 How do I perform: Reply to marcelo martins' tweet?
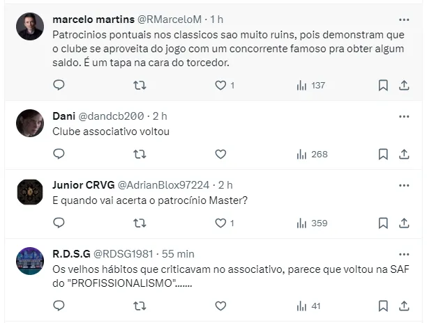[59, 85]
